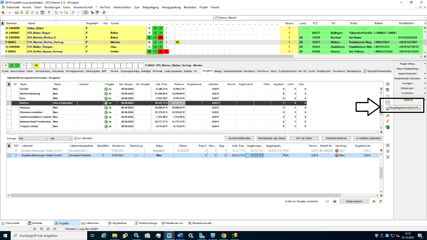Image resolution: width=427 pixels, height=240 pixels.
Task: Click the green check Freigabe icon in Elektro row
Action: (106, 103)
